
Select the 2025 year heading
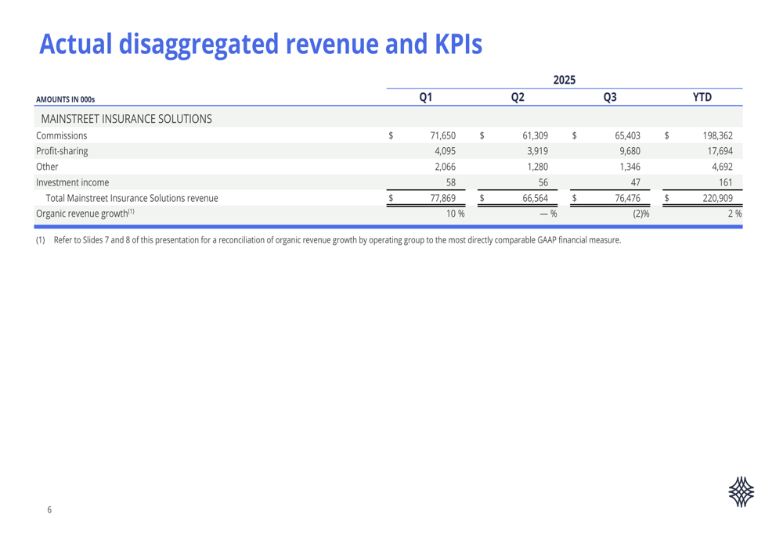[564, 80]
